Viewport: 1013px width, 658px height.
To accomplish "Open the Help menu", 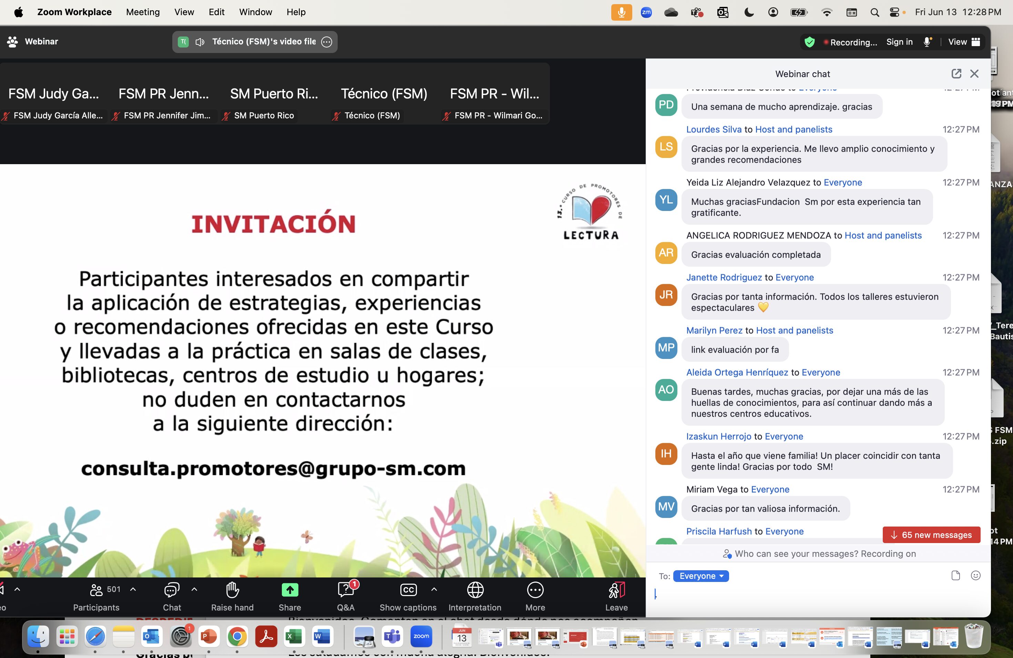I will 296,12.
